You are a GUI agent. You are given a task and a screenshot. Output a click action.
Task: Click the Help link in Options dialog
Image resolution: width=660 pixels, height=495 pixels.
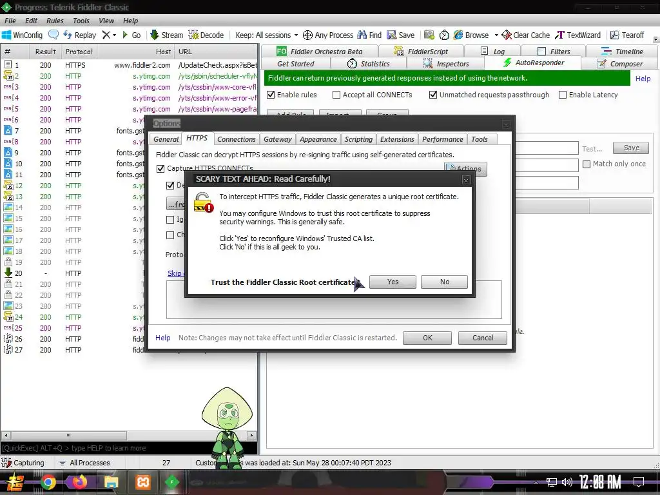click(163, 338)
